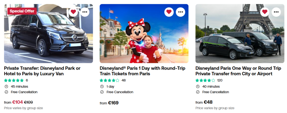Click the star rating with 120 reviews
Image resolution: width=287 pixels, height=113 pixels.
pyautogui.click(x=205, y=80)
